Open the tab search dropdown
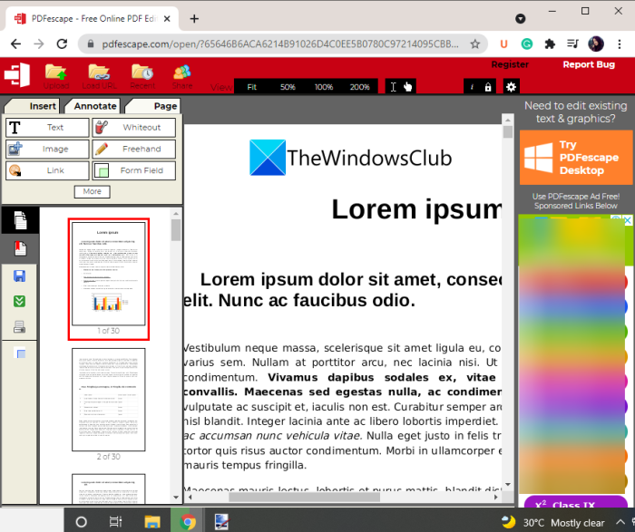The width and height of the screenshot is (635, 532). pyautogui.click(x=521, y=18)
